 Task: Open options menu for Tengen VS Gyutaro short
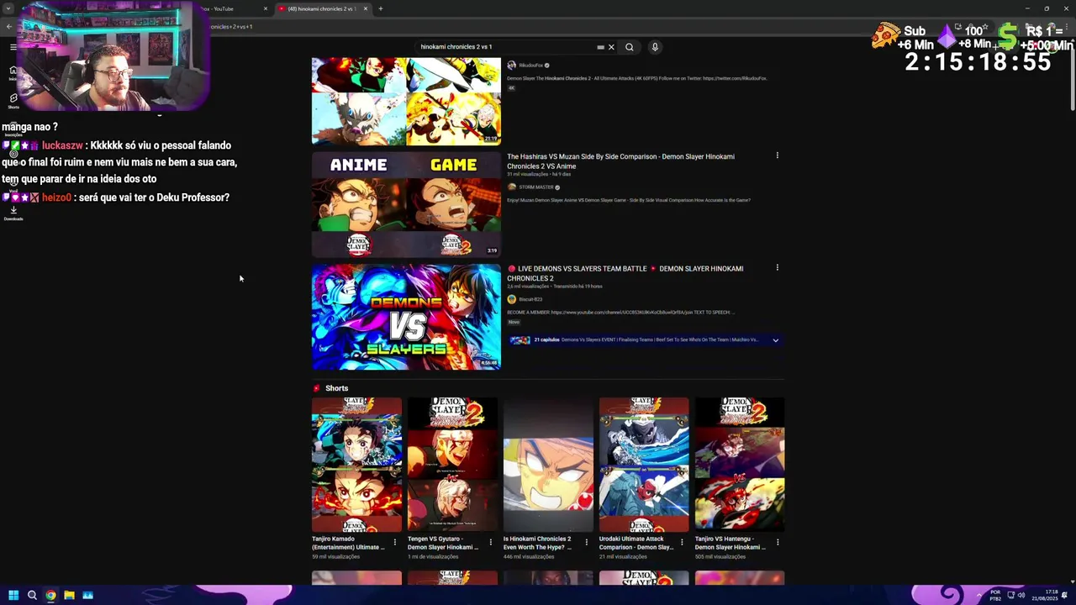[x=491, y=543]
